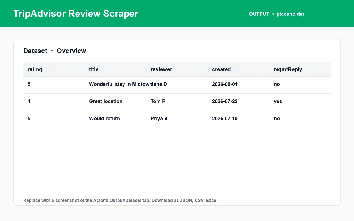Screen dimensions: 354x221
Task: Select the reviewer column header
Action: point(161,69)
